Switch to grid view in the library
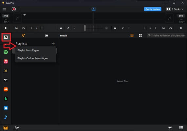This screenshot has width=187, height=131. click(x=140, y=35)
